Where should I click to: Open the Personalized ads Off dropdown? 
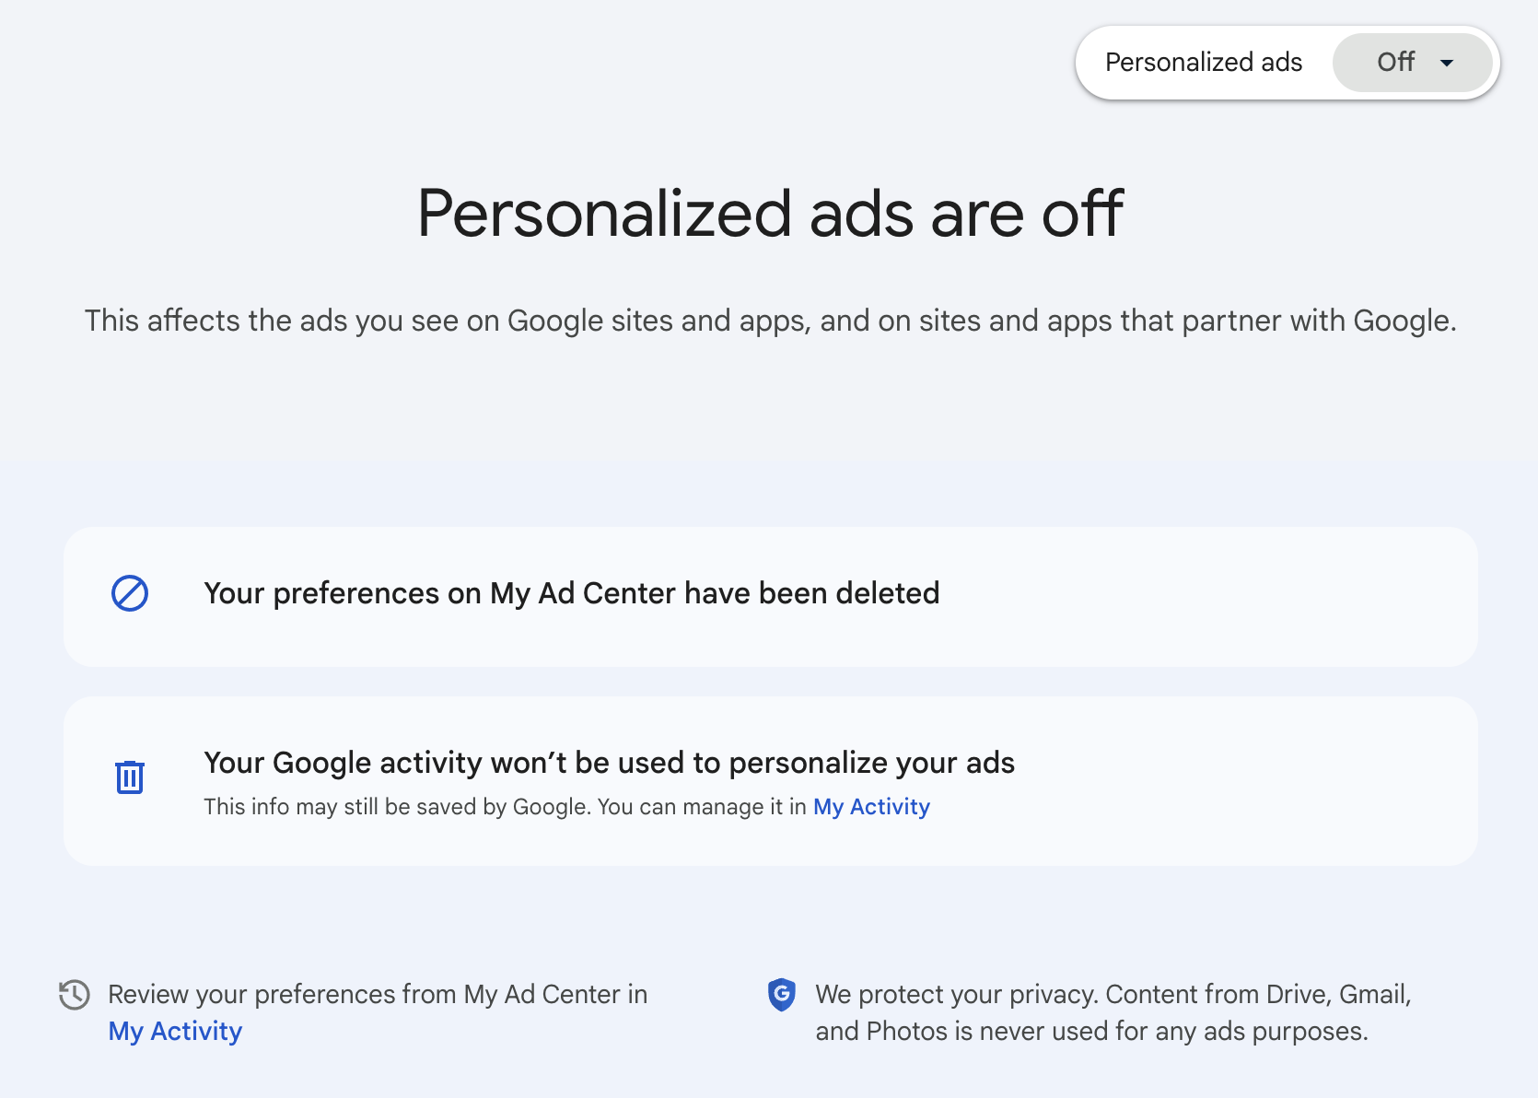(1412, 63)
